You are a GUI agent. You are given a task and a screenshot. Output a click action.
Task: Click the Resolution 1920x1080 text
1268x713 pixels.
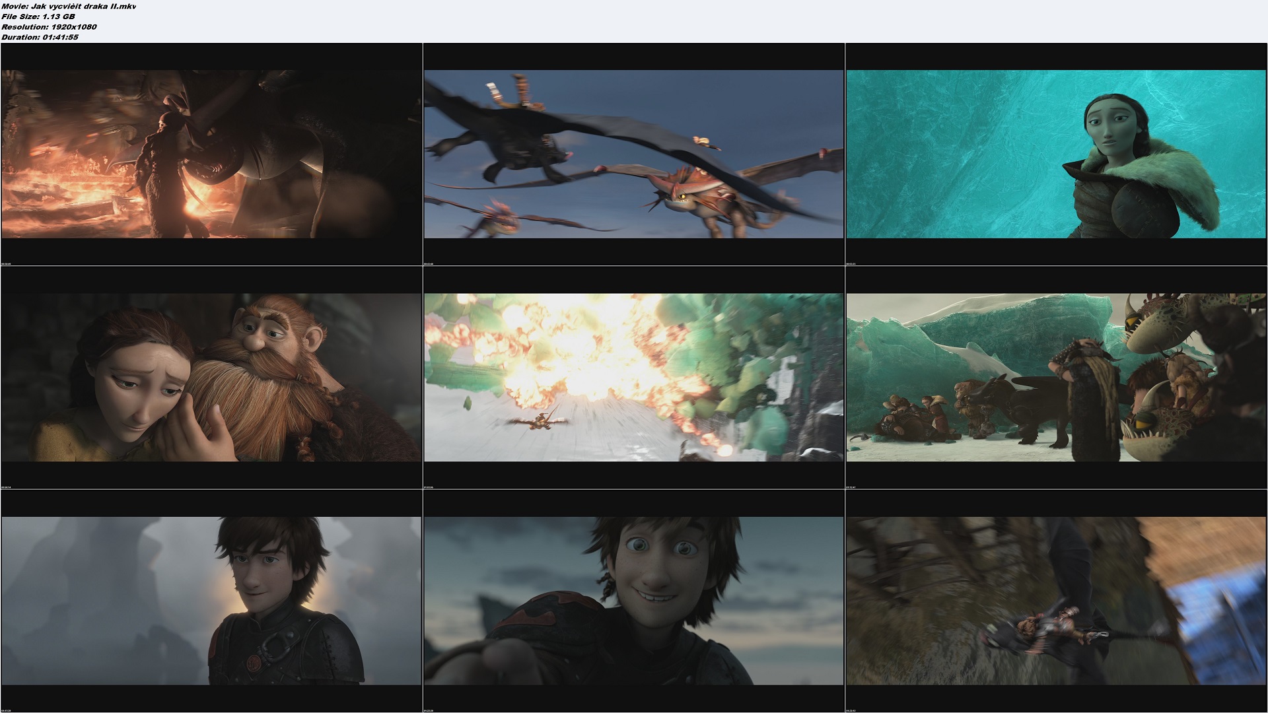[49, 27]
